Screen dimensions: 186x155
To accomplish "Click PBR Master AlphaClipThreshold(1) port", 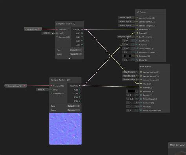I will coord(141,110).
